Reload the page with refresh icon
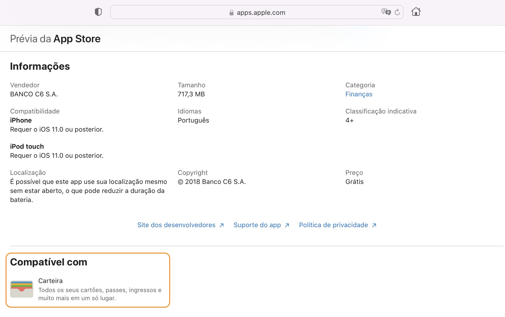Screen dimensions: 505x317 [x=397, y=12]
